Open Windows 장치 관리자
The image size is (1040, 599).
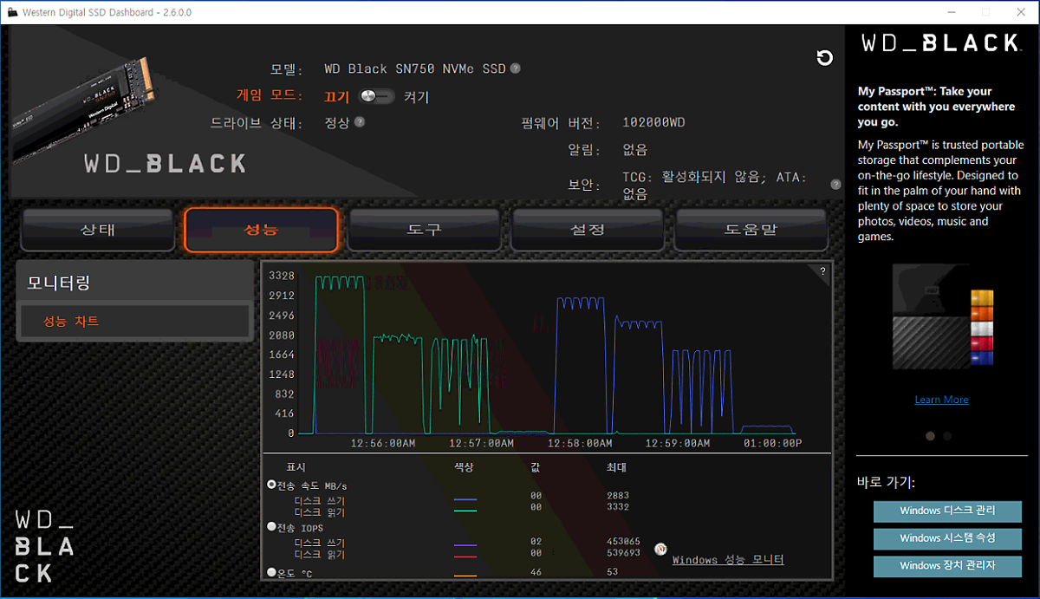(947, 565)
